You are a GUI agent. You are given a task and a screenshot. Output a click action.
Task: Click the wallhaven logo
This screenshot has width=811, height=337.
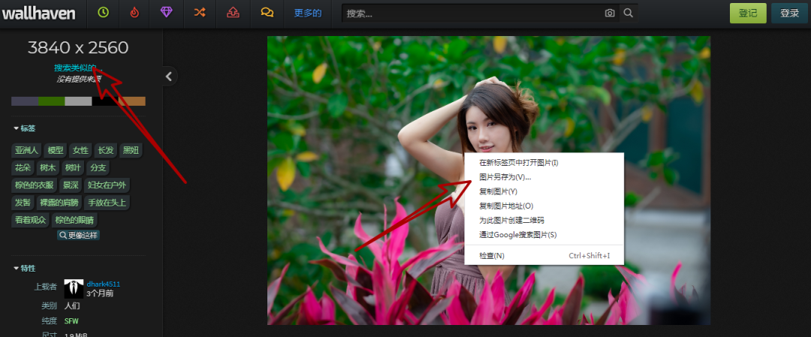click(38, 14)
